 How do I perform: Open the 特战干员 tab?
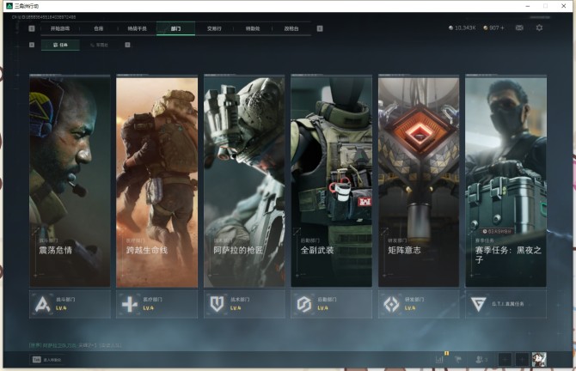[x=137, y=28]
